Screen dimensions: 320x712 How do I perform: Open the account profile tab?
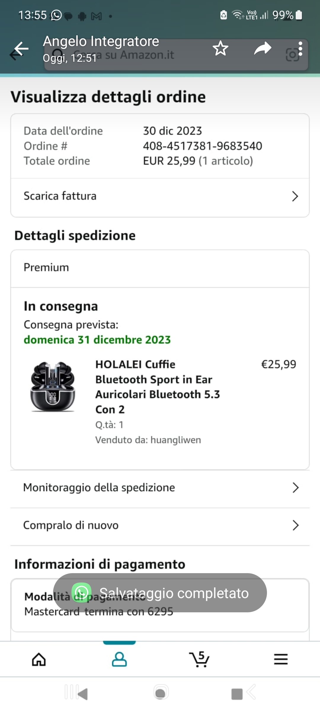(119, 659)
